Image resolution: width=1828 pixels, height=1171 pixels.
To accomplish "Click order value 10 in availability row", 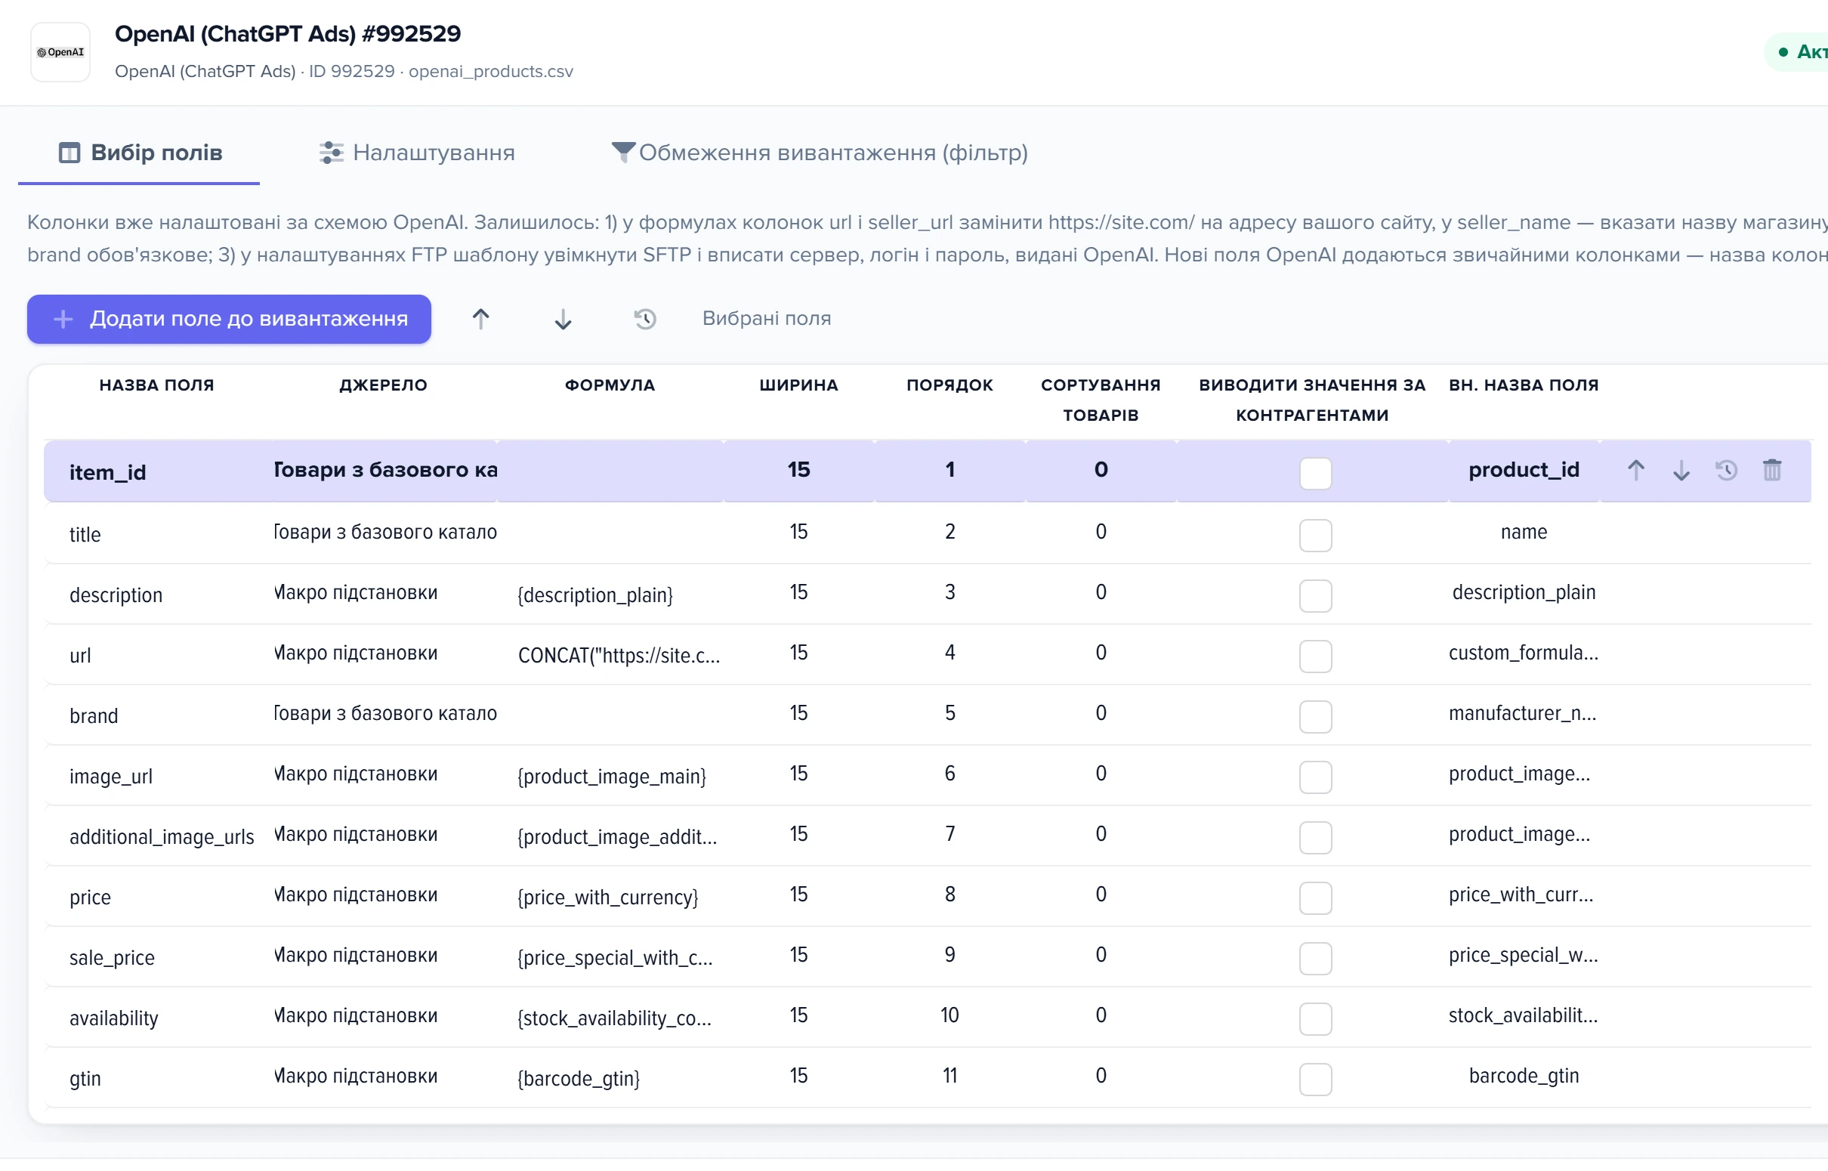I will pos(950,1015).
